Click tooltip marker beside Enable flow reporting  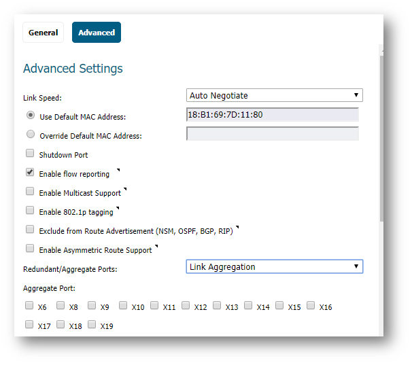click(x=118, y=170)
